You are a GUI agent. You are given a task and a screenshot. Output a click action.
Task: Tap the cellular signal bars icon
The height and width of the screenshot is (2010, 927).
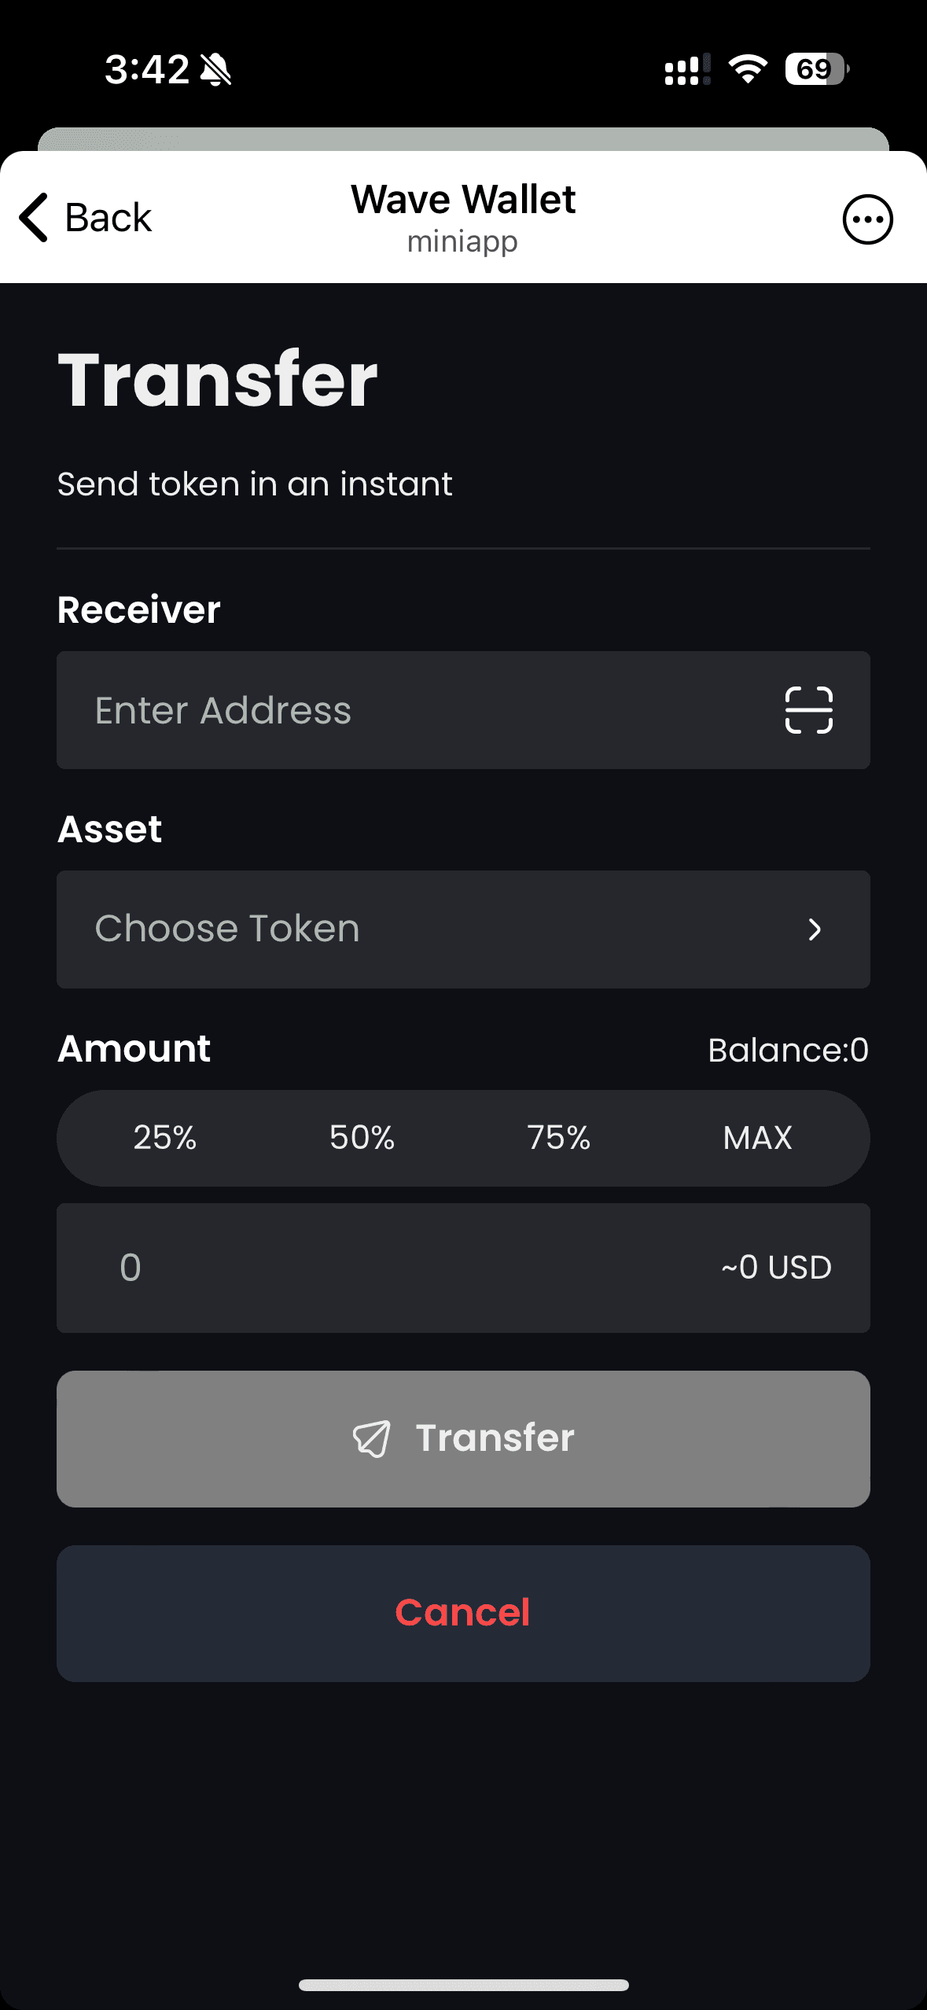pos(687,69)
